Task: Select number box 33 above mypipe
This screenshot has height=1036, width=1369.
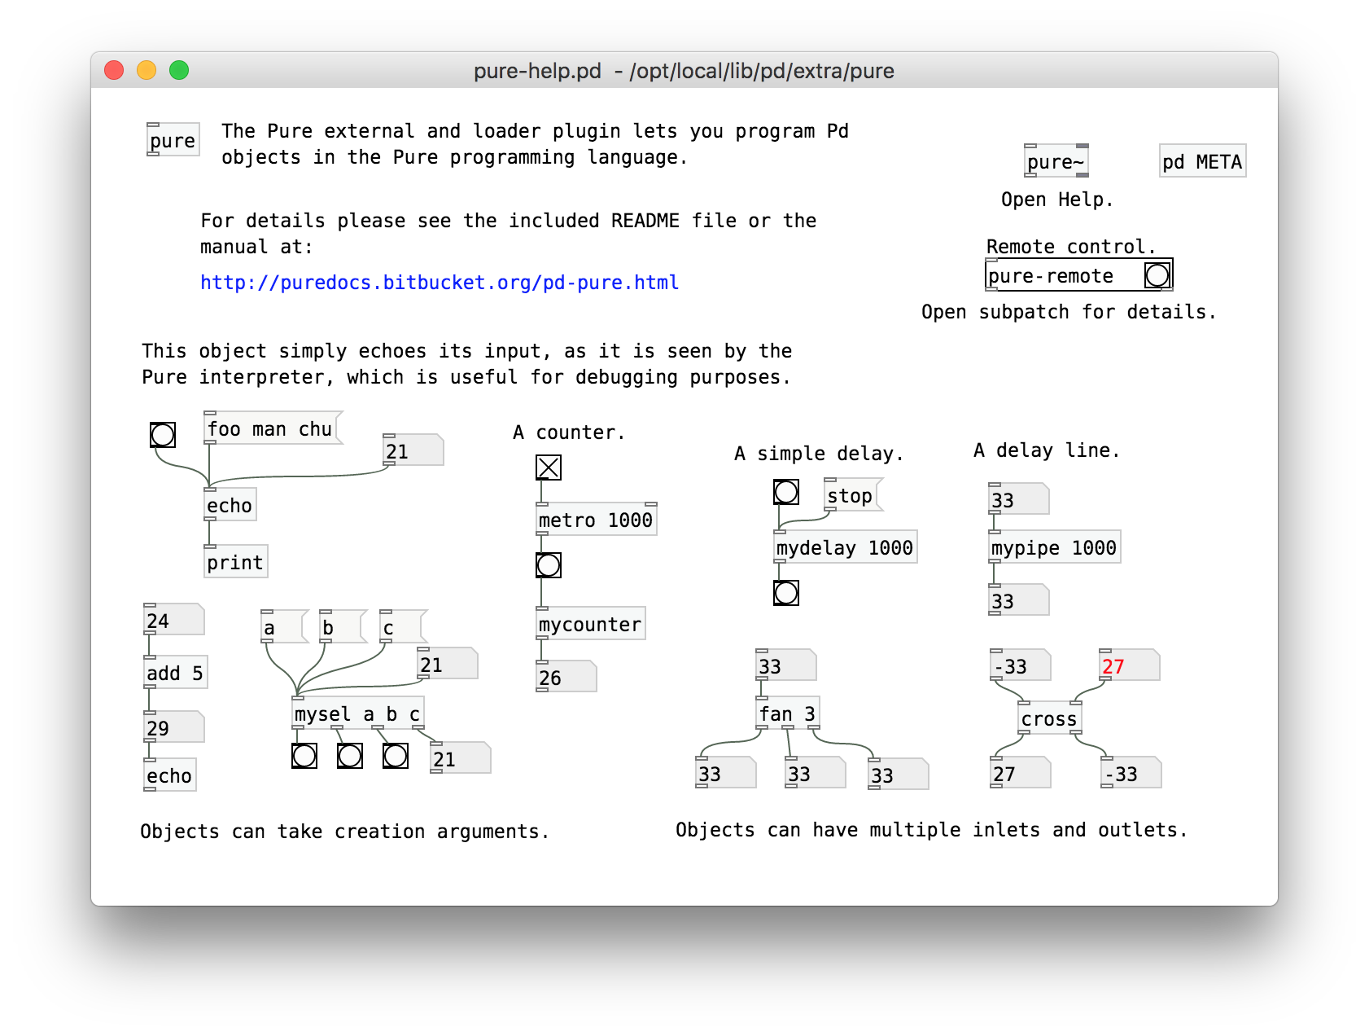Action: (1019, 500)
